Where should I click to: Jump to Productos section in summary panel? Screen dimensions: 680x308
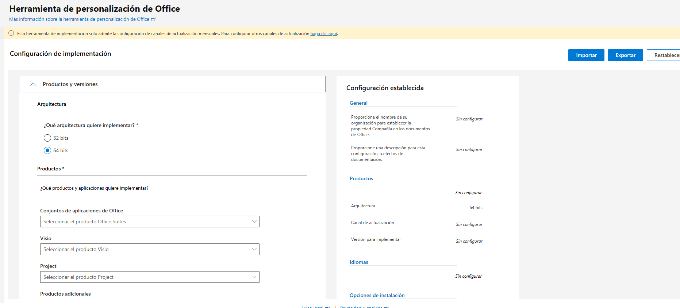tap(361, 178)
